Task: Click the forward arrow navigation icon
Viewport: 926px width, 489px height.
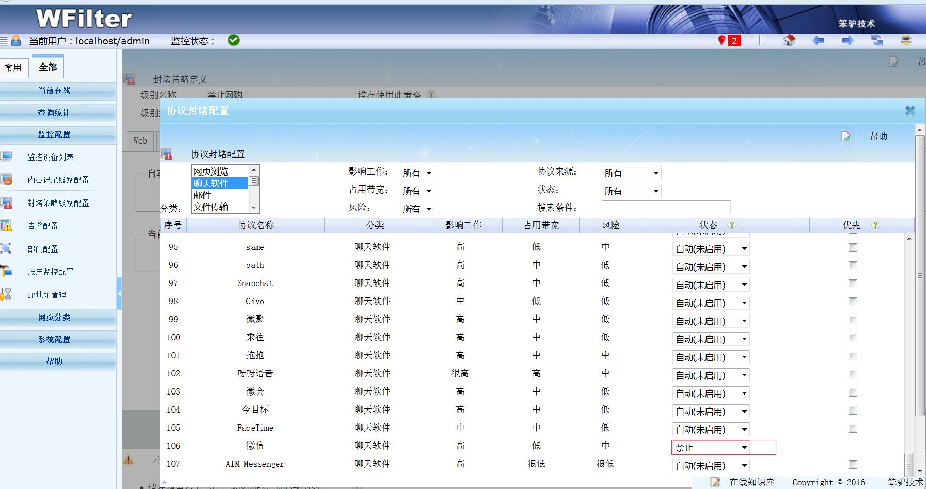Action: click(847, 40)
